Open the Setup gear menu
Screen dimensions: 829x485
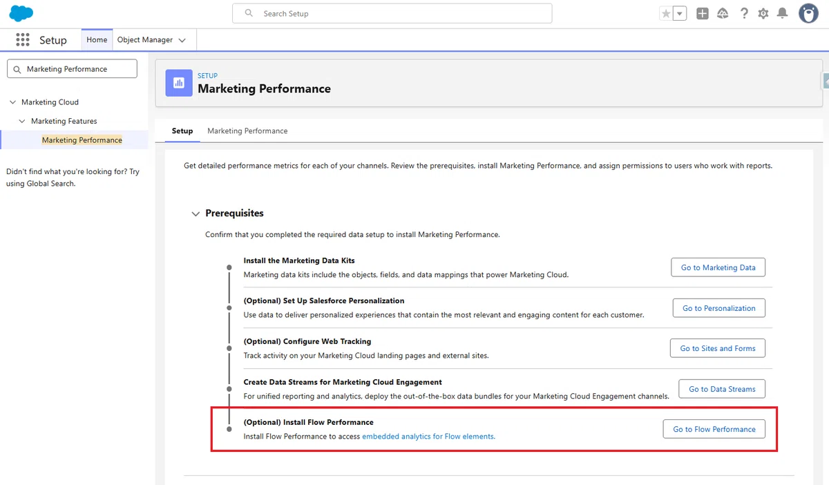[x=763, y=14]
